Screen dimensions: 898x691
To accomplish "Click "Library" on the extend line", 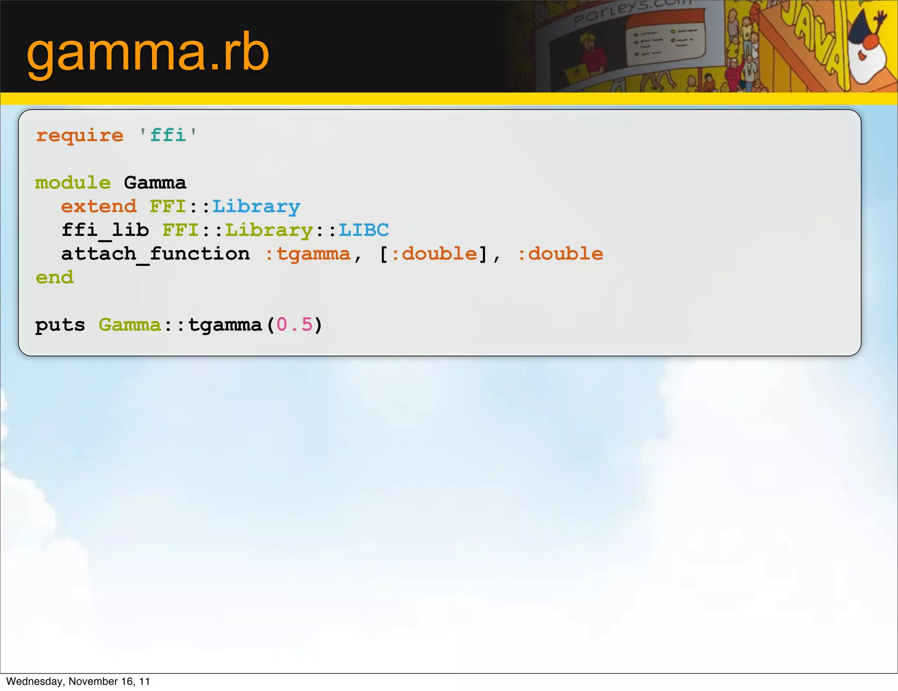I will click(x=257, y=207).
